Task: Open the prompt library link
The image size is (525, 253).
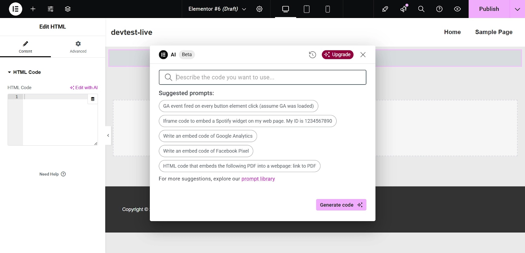Action: point(258,179)
